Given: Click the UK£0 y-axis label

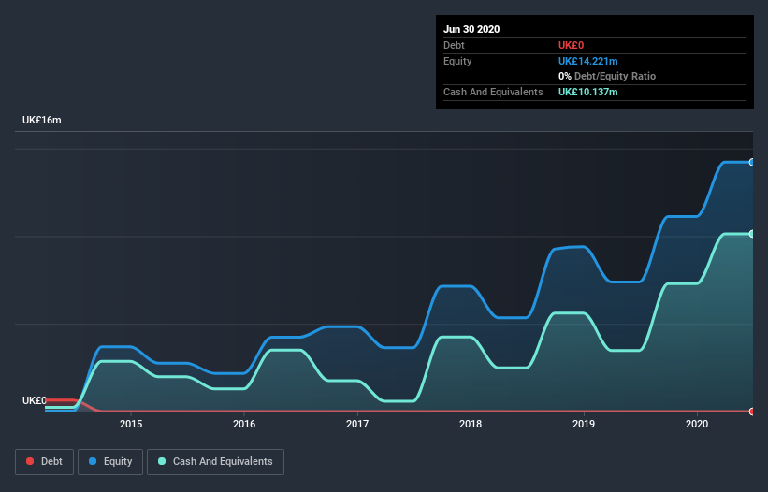Looking at the screenshot, I should click(35, 400).
